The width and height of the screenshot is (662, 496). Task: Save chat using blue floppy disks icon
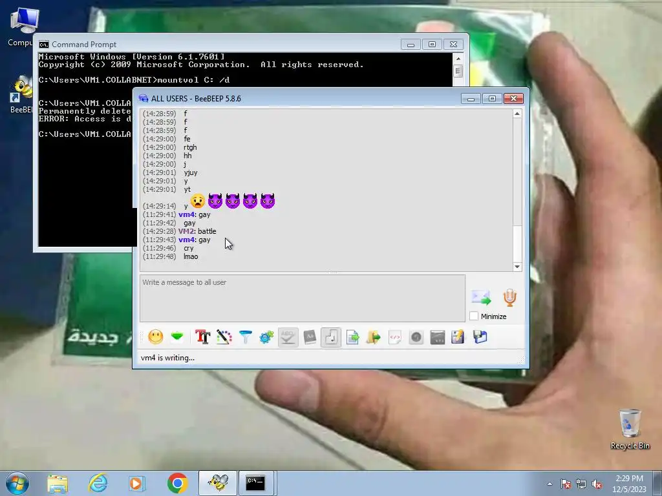pyautogui.click(x=480, y=337)
